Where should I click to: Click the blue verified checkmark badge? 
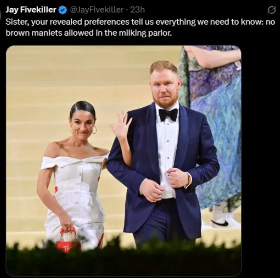(63, 10)
